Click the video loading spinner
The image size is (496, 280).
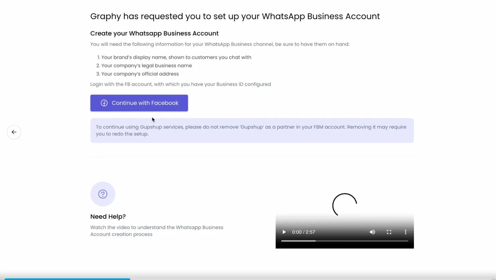pos(344,205)
